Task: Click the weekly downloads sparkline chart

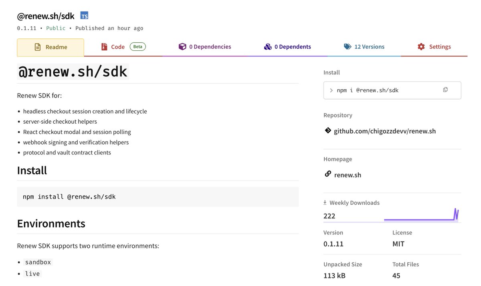Action: [421, 215]
